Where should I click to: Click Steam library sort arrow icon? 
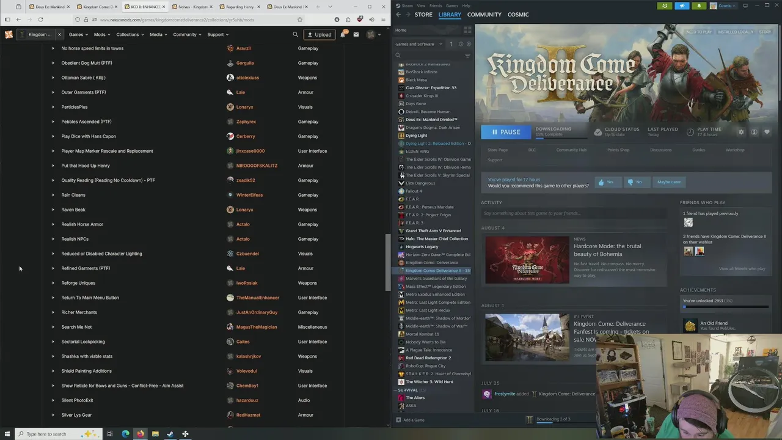pyautogui.click(x=451, y=44)
